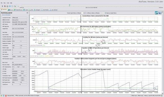
Task: Open the File menu
Action: tap(2, 3)
